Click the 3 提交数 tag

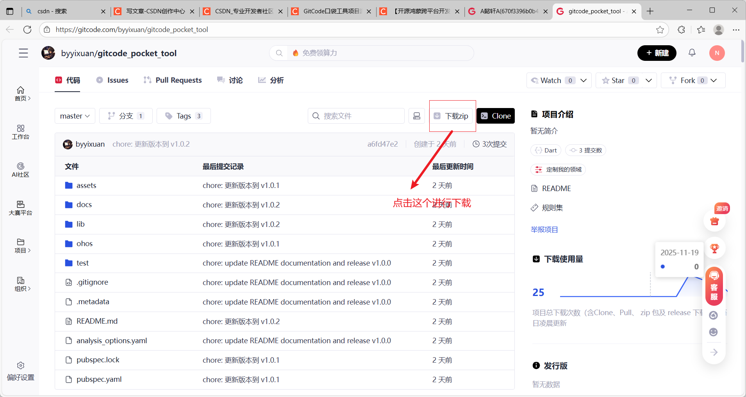pos(585,151)
